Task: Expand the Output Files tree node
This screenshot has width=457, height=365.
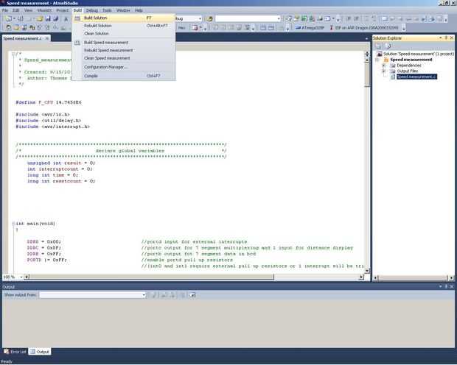Action: 384,71
